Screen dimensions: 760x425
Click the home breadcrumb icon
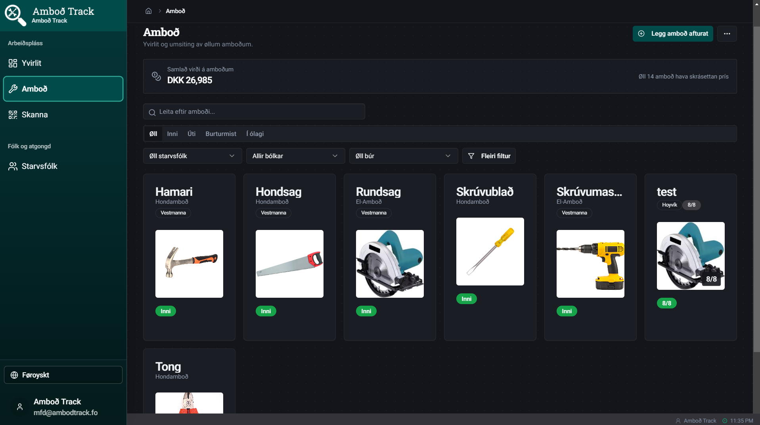[149, 11]
